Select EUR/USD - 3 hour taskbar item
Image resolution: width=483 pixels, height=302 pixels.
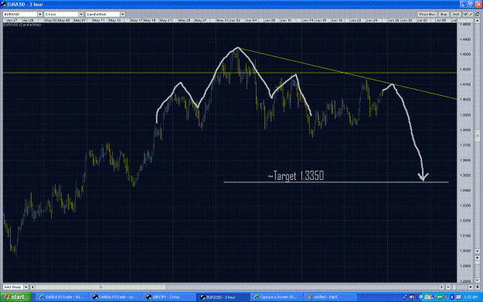224,297
